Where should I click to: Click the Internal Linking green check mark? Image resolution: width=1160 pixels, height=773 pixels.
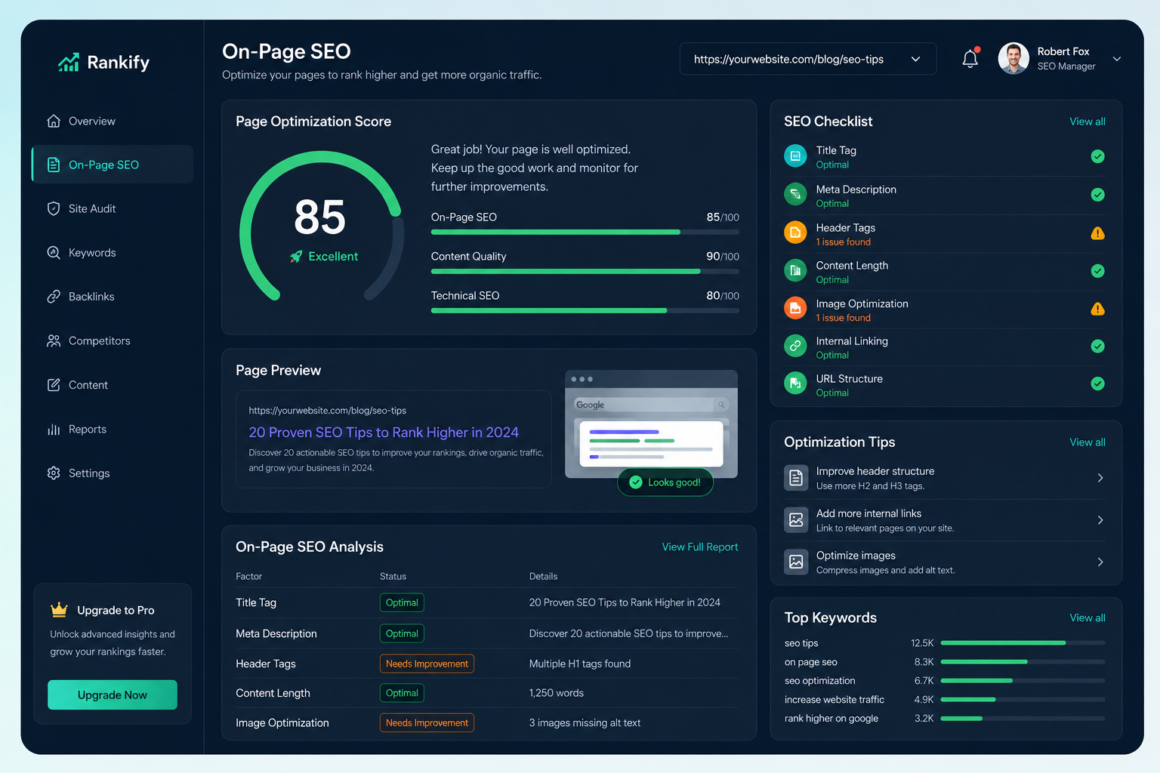[x=1098, y=346]
